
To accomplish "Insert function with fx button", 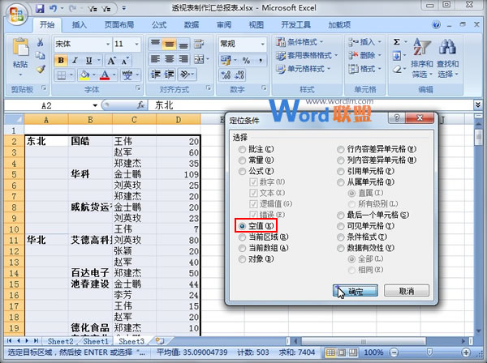I will click(x=141, y=105).
